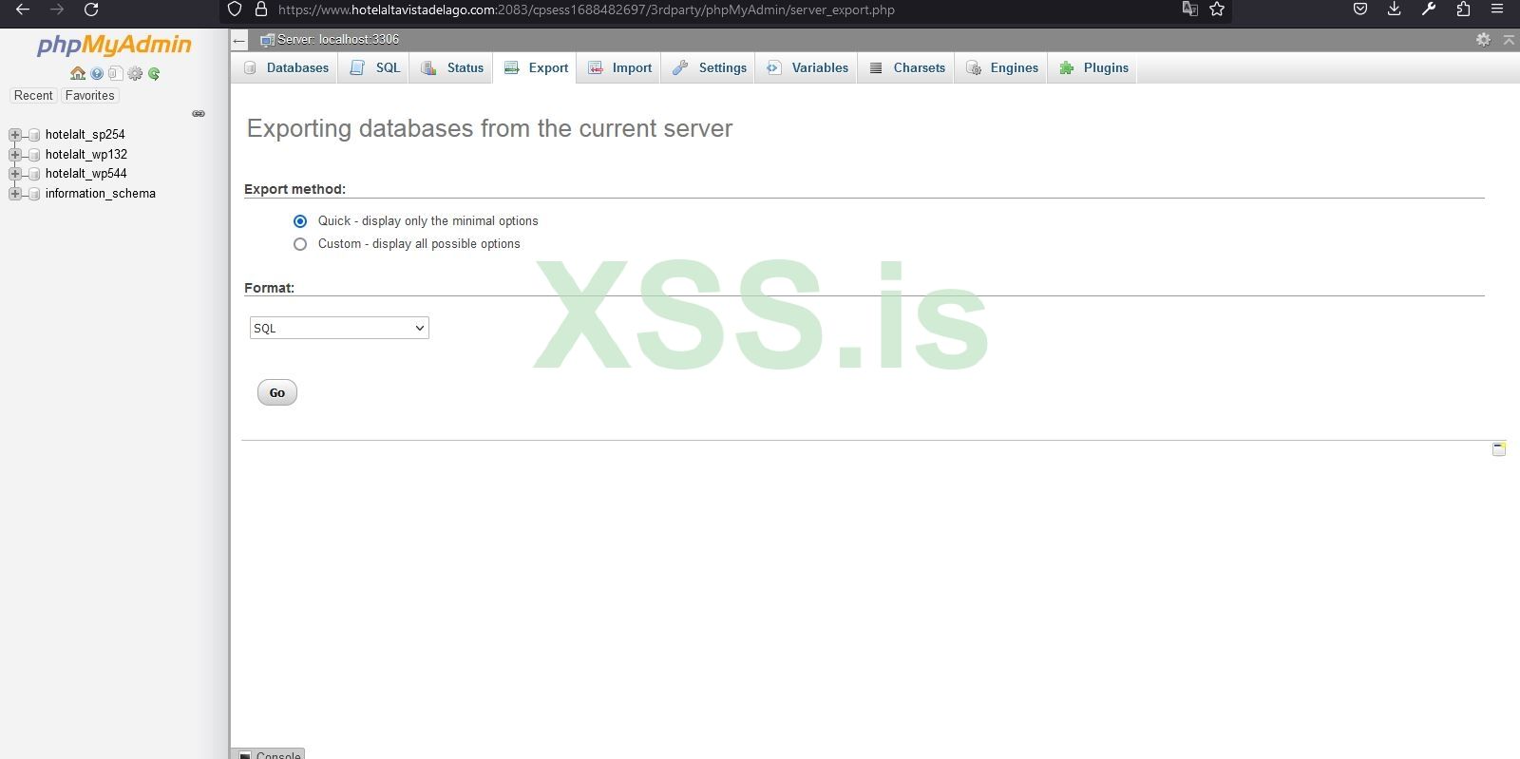Save page to Pocket

(x=1360, y=9)
